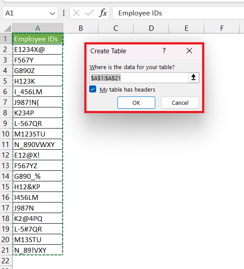Select column D header
This screenshot has width=244, height=269.
[151, 28]
